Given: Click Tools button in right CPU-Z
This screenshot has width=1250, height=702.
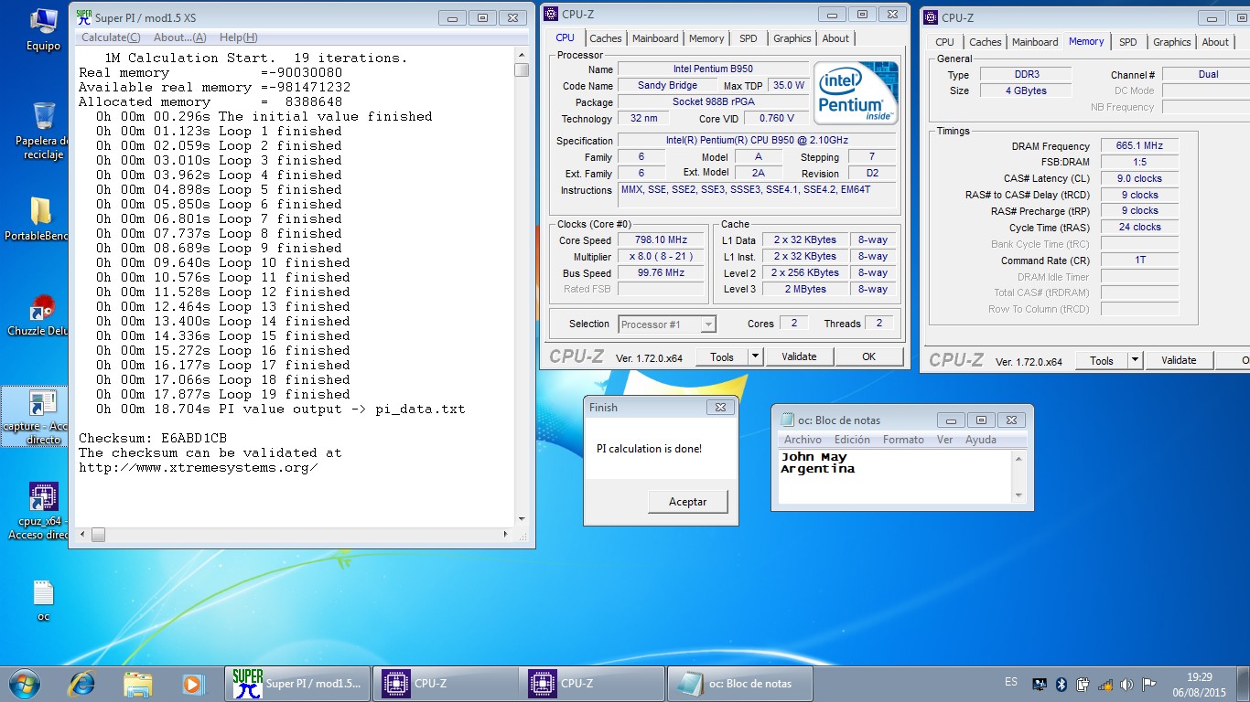Looking at the screenshot, I should pyautogui.click(x=1102, y=360).
